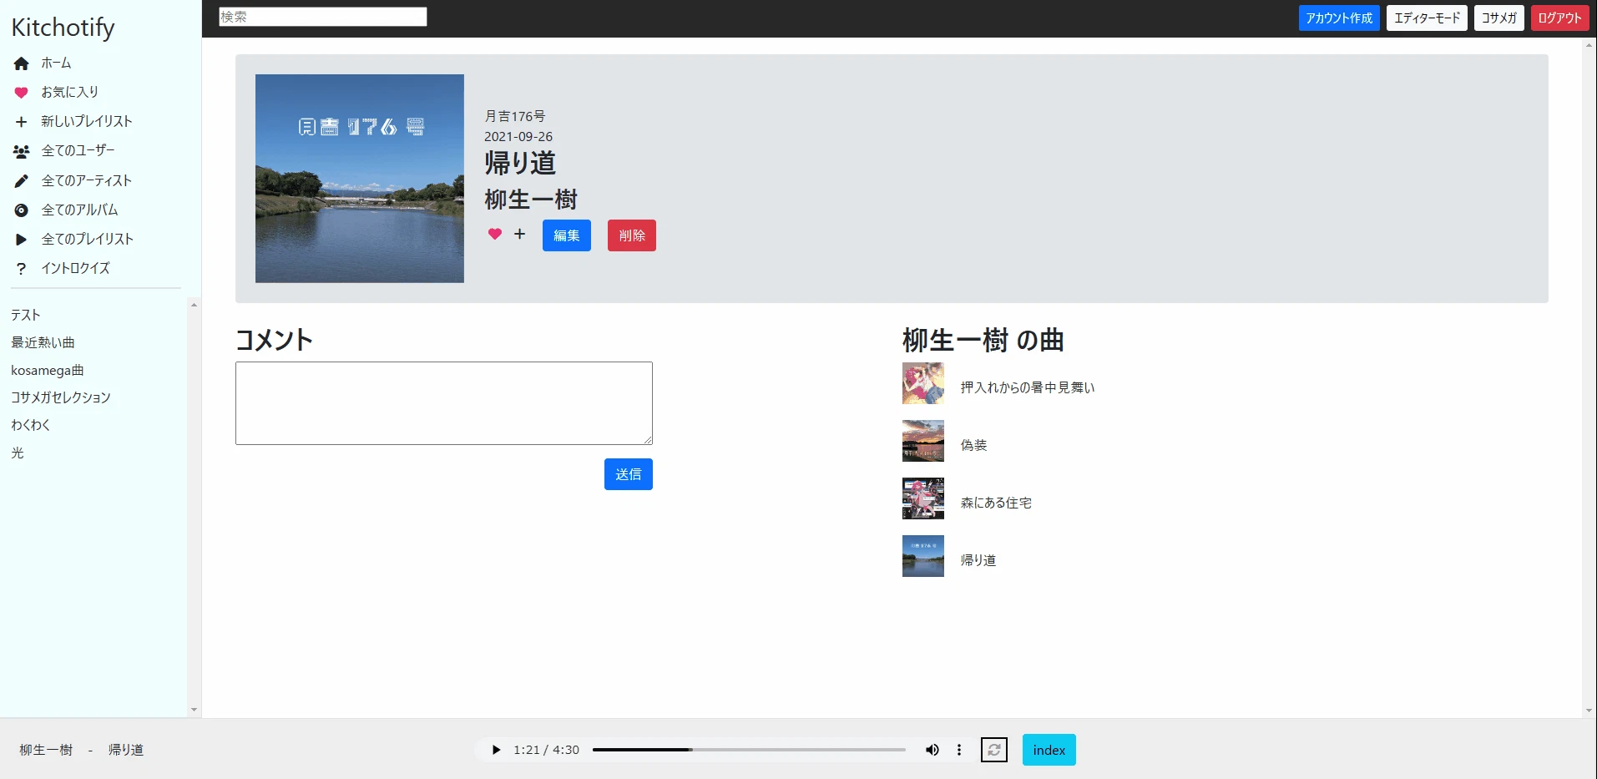Click sidebar scrollbar up arrow
Viewport: 1597px width, 779px height.
tap(194, 305)
